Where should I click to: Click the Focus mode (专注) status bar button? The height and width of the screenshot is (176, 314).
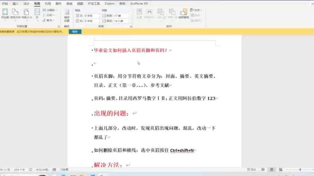[x=251, y=170]
